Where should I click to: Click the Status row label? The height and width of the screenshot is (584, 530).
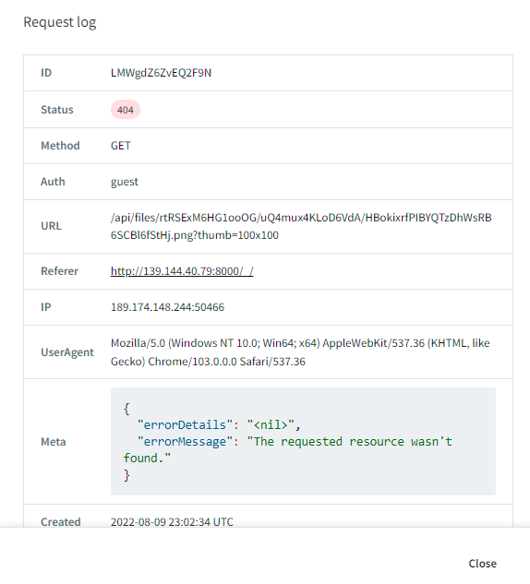[57, 110]
